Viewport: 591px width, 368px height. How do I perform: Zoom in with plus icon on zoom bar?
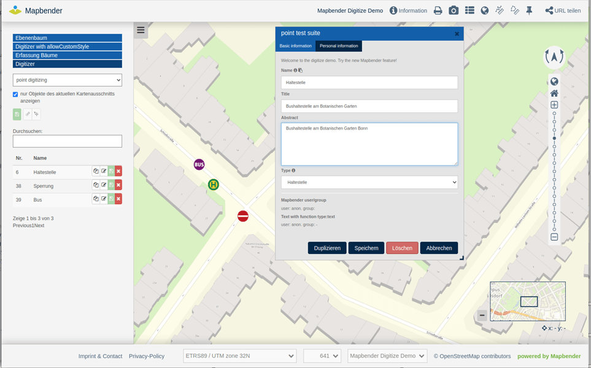pos(554,105)
